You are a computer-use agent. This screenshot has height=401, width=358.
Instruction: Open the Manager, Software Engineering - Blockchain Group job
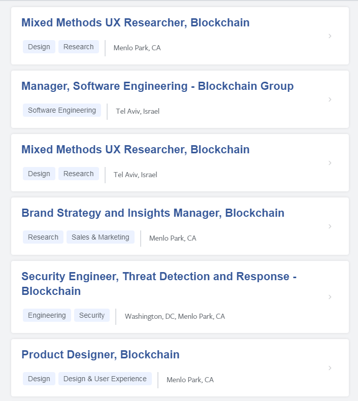tap(157, 86)
